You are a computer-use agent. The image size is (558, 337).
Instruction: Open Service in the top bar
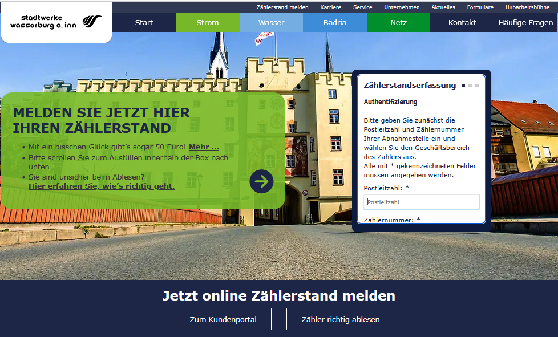point(362,7)
